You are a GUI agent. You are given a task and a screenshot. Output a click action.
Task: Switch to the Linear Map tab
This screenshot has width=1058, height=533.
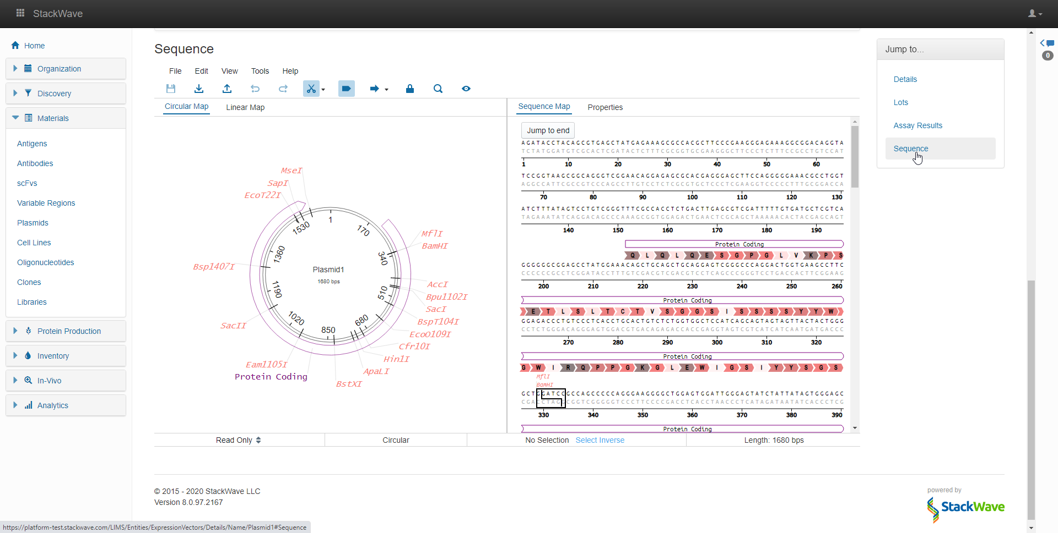pyautogui.click(x=245, y=107)
